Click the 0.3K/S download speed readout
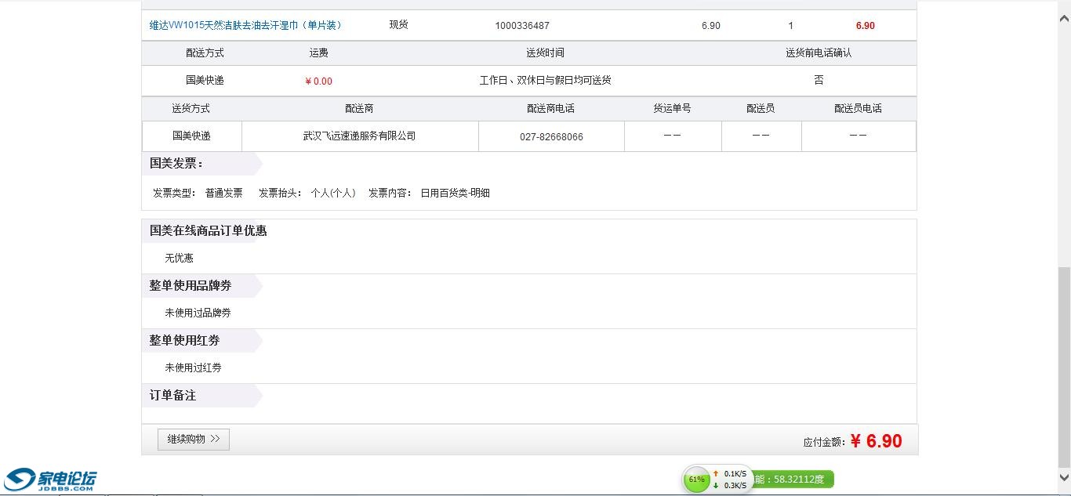Screen dimensions: 1071x496 (734, 485)
